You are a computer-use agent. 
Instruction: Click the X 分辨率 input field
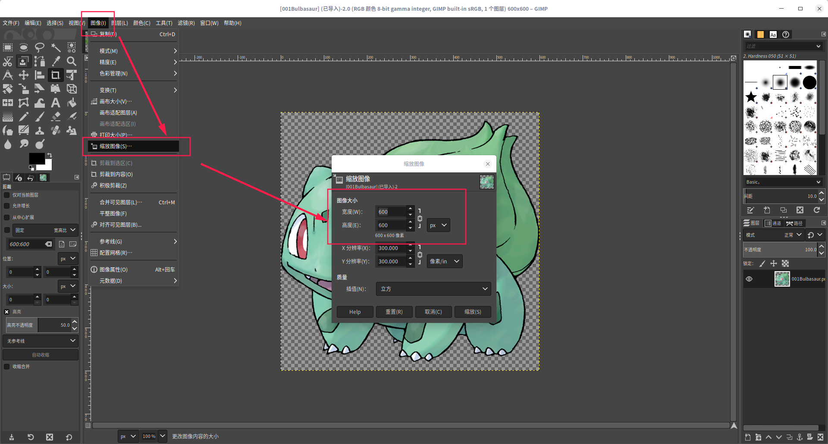click(x=391, y=248)
